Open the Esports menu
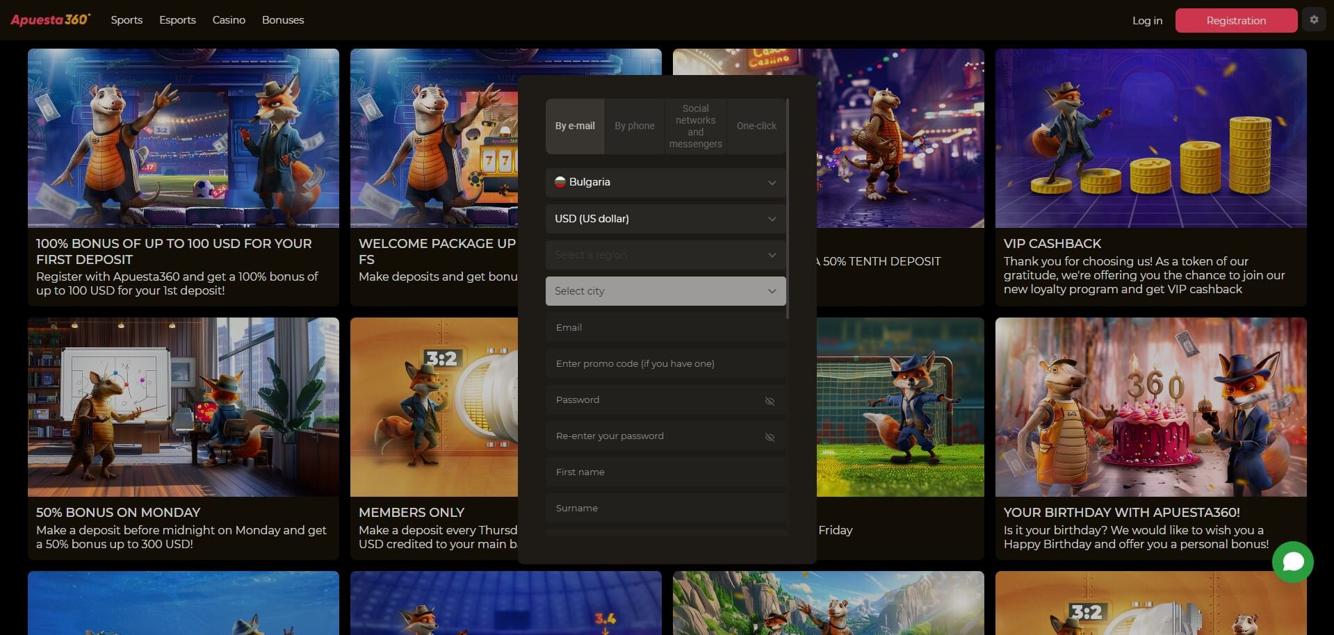 point(177,20)
